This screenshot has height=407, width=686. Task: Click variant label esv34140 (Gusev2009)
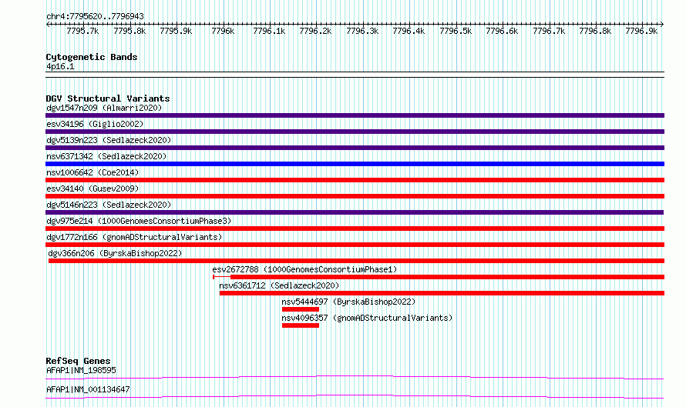(92, 188)
